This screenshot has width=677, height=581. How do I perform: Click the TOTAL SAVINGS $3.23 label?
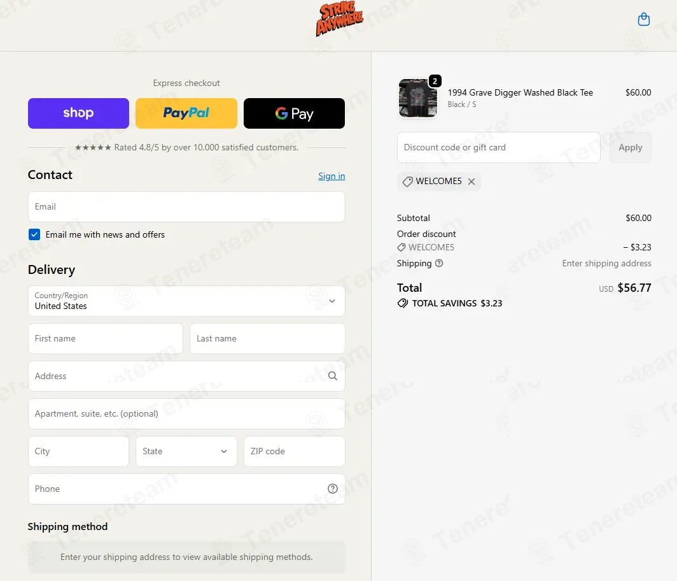(457, 303)
